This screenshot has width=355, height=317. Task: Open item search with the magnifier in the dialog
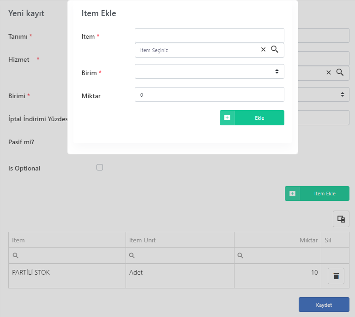click(x=275, y=49)
